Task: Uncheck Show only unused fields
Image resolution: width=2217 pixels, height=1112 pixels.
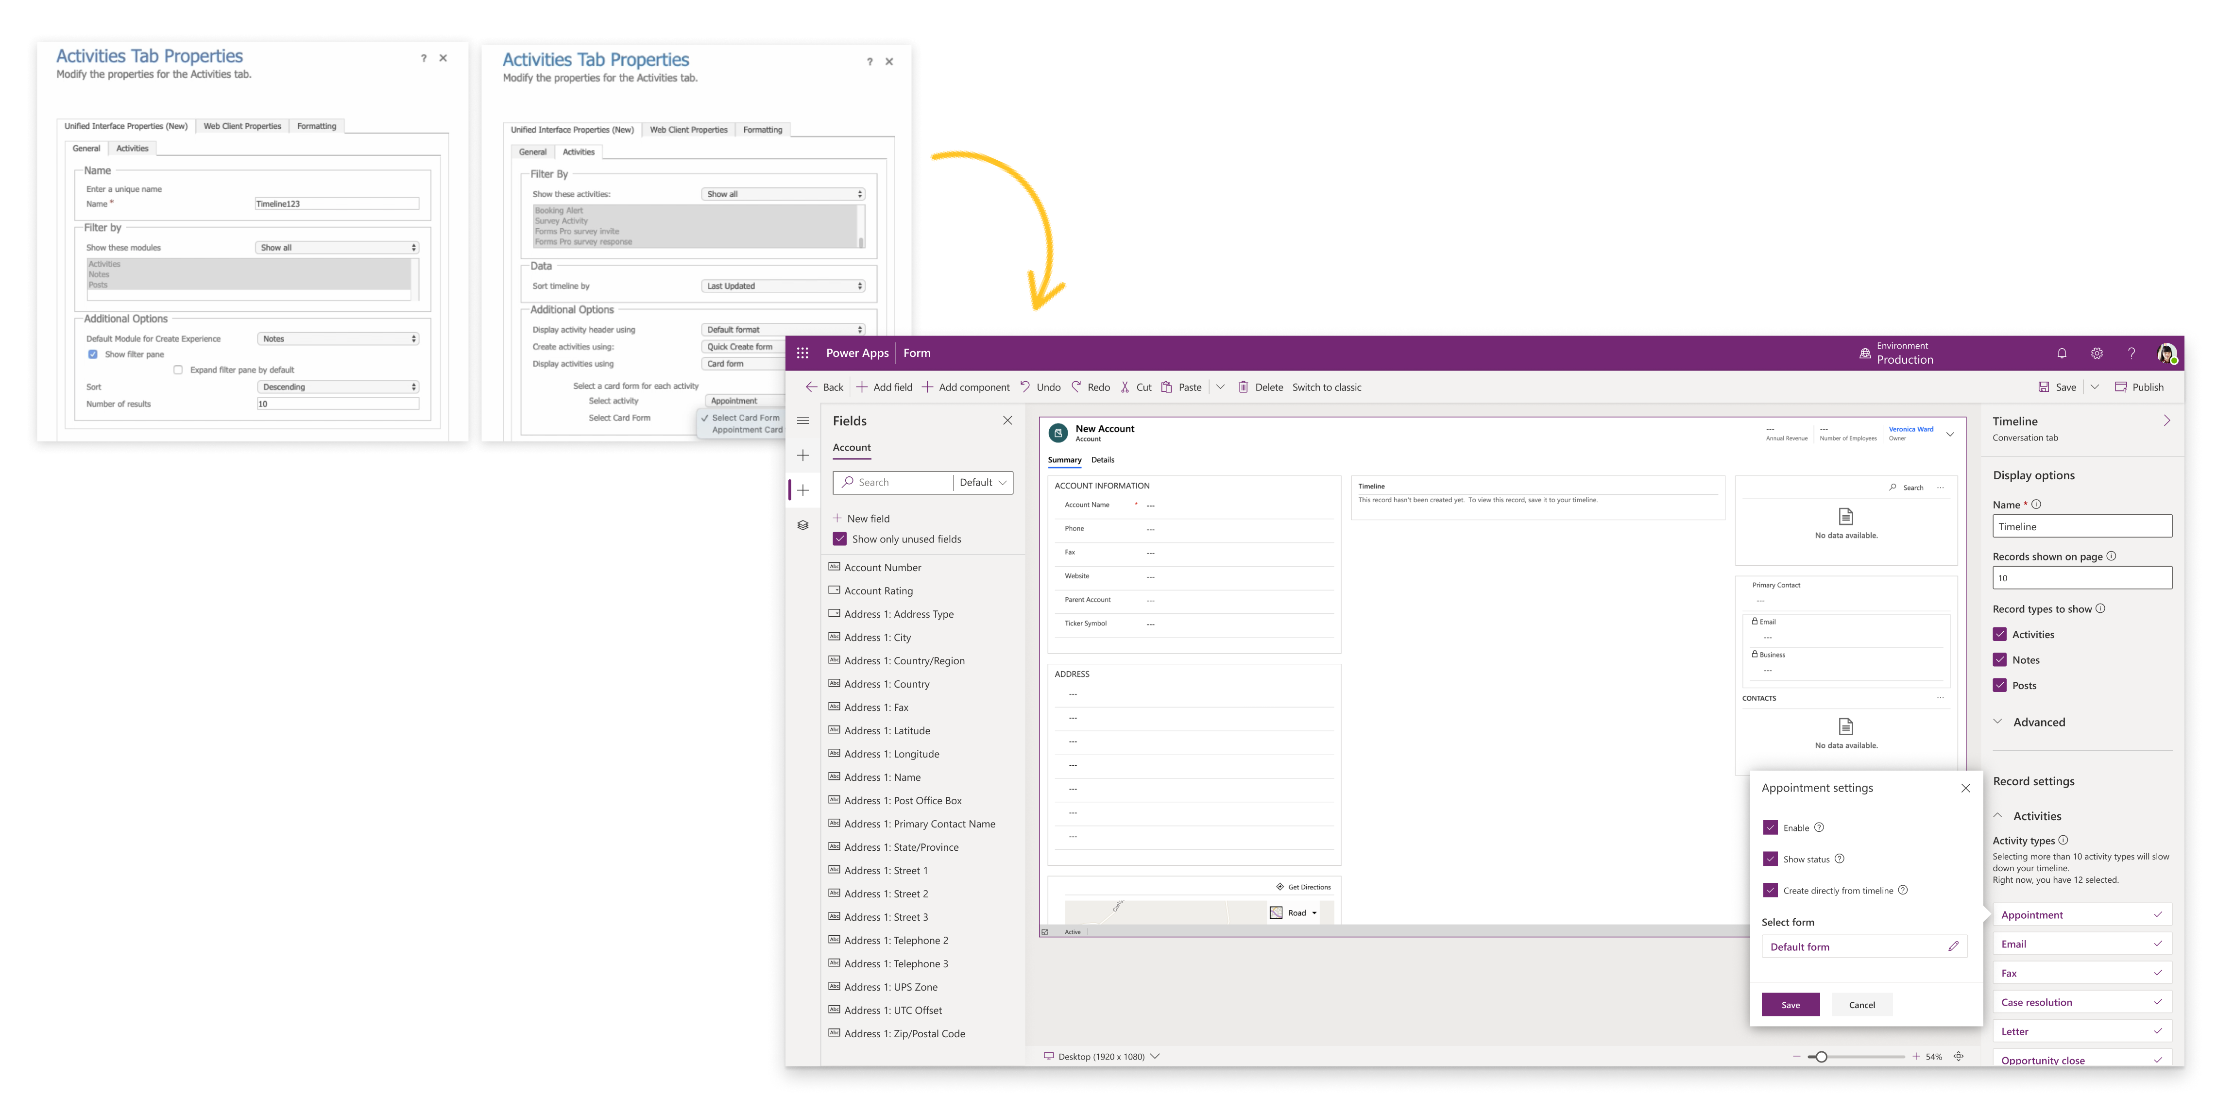Action: click(x=840, y=539)
